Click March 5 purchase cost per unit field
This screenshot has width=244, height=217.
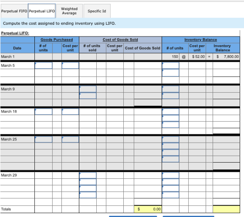tap(70, 66)
